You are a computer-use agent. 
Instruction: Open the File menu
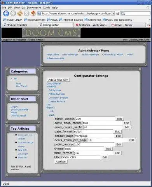(x=4, y=7)
